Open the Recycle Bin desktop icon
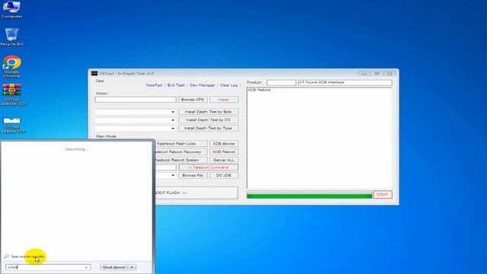Screen dimensions: 487x274 pyautogui.click(x=11, y=37)
